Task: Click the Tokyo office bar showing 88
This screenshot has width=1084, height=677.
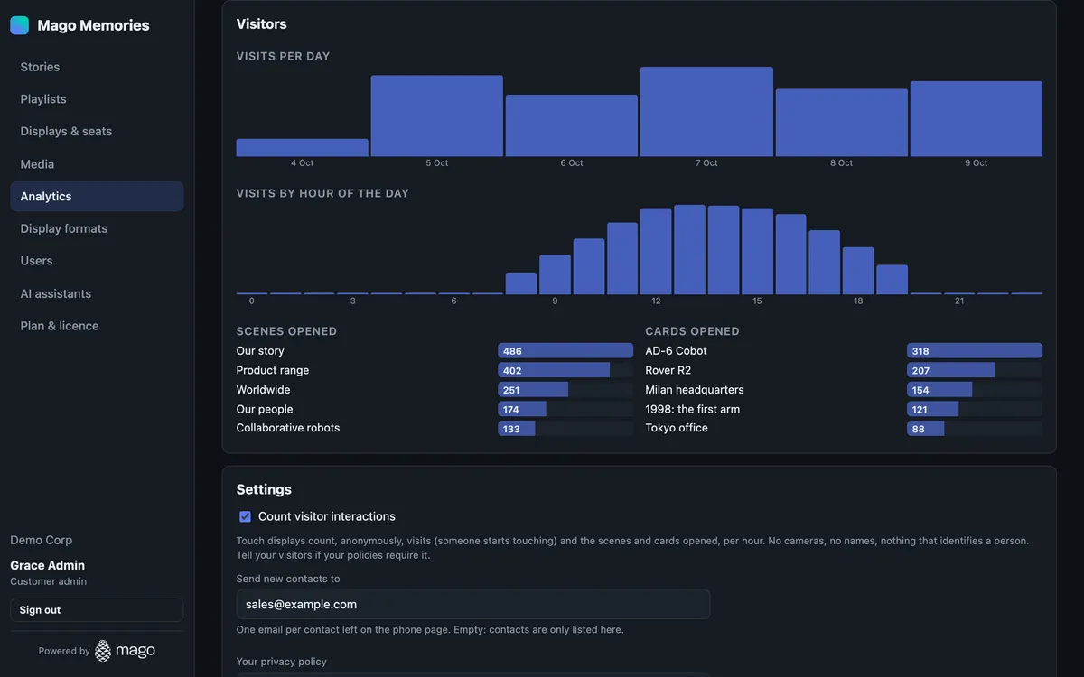Action: (x=926, y=429)
